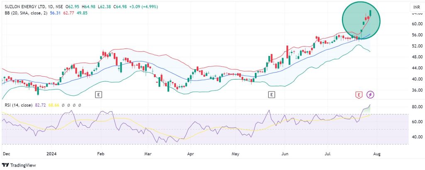
Task: Click the 80.00 RSI axis label
Action: 417,107
